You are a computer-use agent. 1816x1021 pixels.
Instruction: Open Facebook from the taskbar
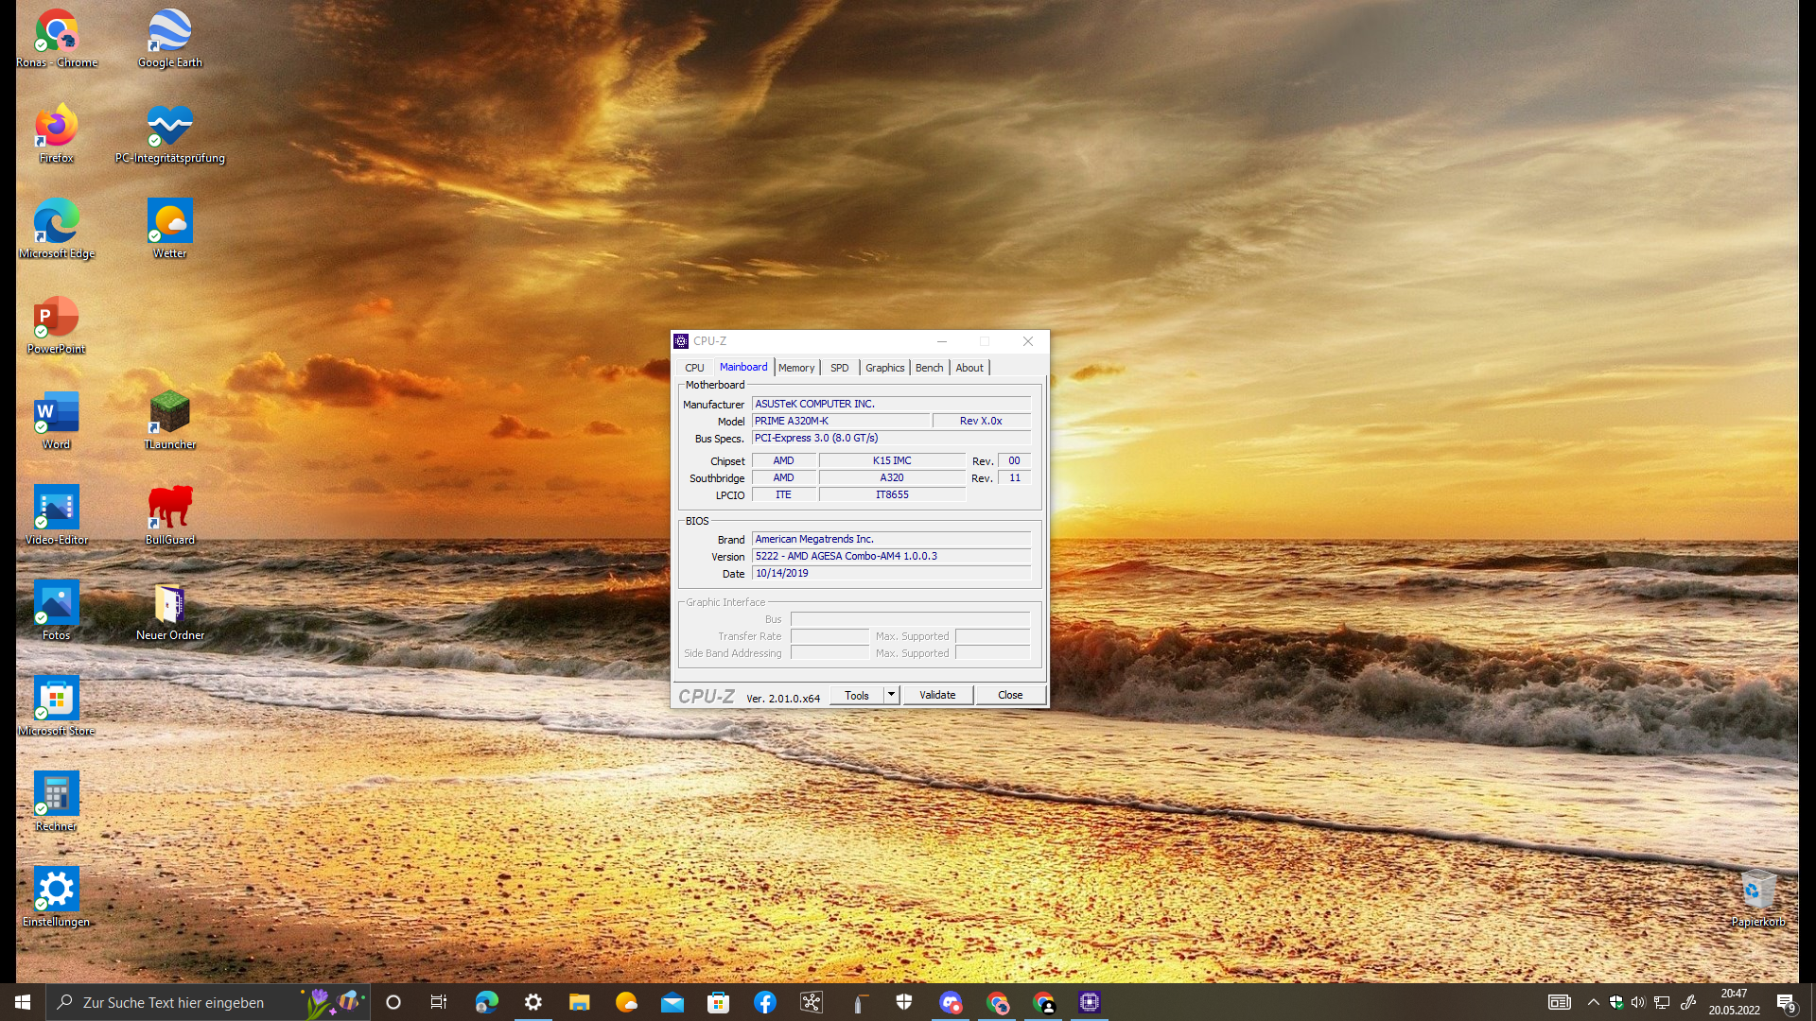tap(765, 1002)
